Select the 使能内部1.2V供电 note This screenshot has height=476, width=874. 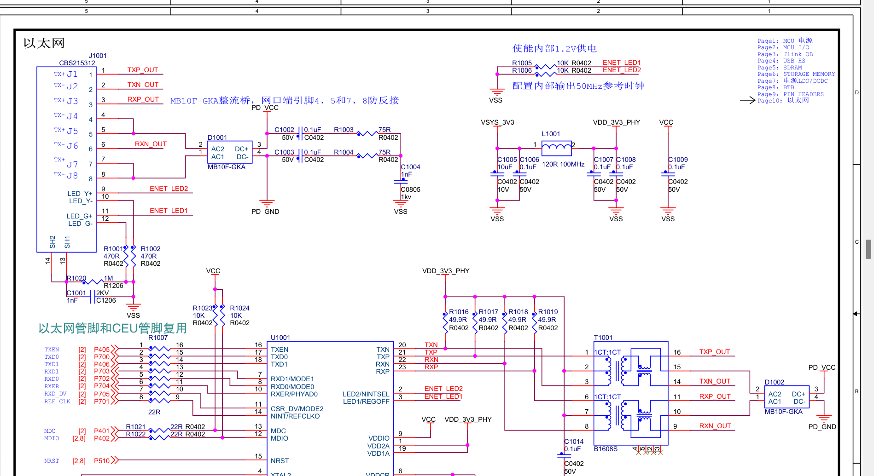(x=555, y=48)
